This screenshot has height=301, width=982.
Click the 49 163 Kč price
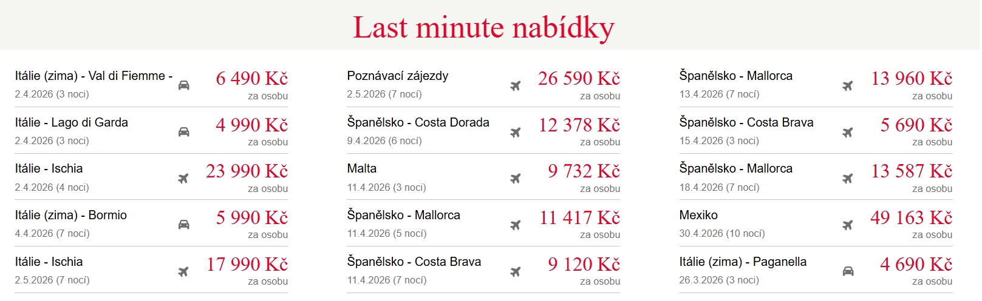(x=911, y=218)
